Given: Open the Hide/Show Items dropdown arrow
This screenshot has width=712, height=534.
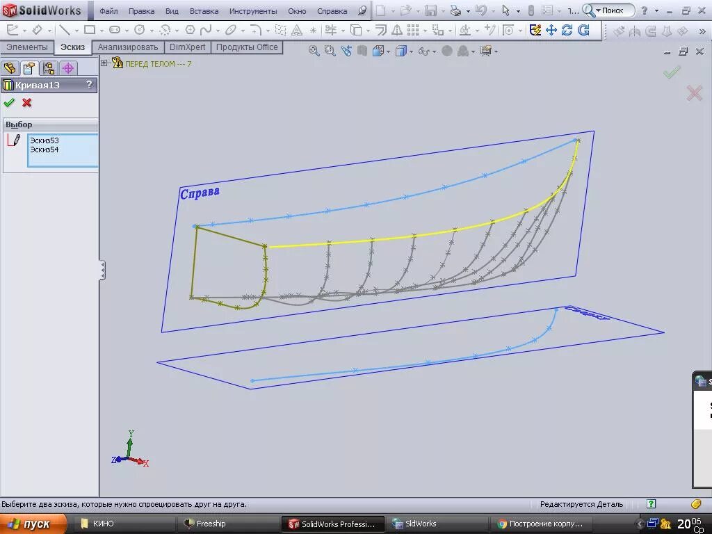Looking at the screenshot, I should point(434,51).
